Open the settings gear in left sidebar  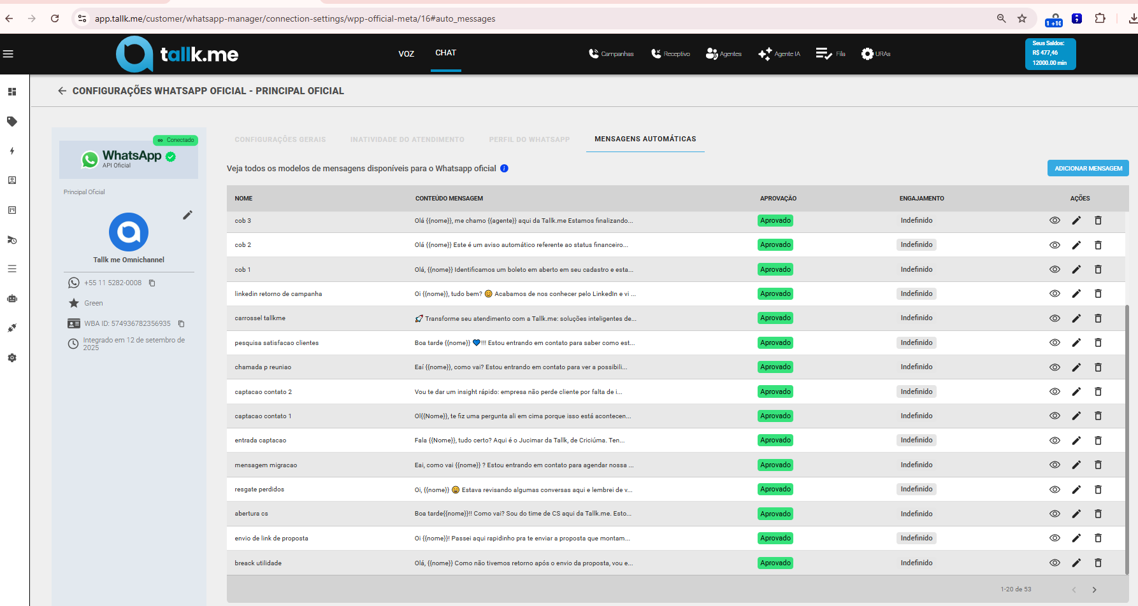coord(12,358)
